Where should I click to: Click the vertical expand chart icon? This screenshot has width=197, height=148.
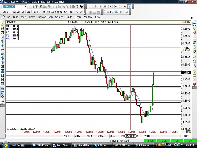coord(2,75)
